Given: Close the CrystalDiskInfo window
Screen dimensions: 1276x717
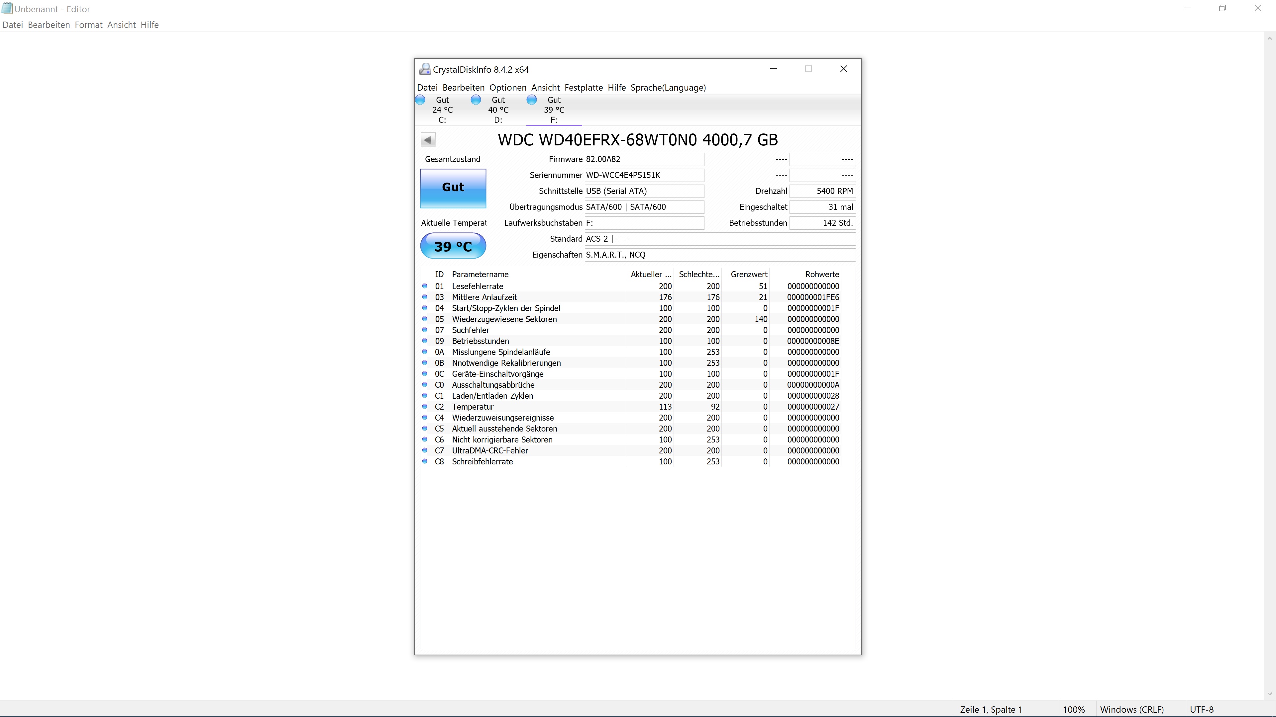Looking at the screenshot, I should [x=844, y=69].
